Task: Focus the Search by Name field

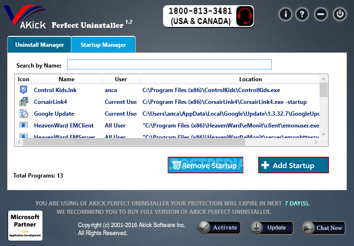Action: [x=169, y=65]
